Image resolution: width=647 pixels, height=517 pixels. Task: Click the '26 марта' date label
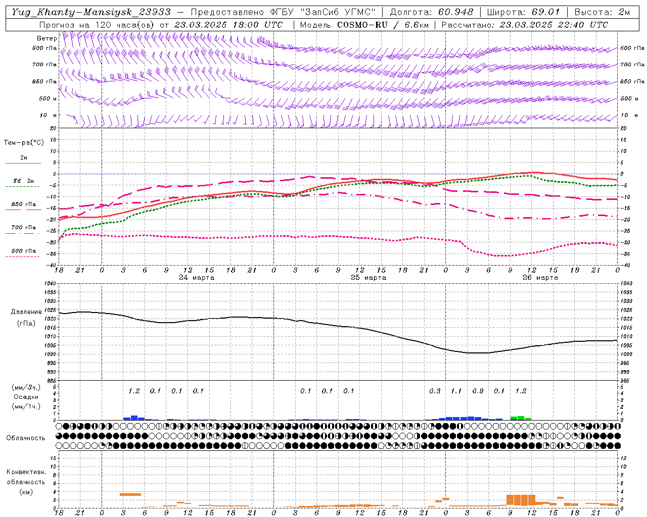540,278
